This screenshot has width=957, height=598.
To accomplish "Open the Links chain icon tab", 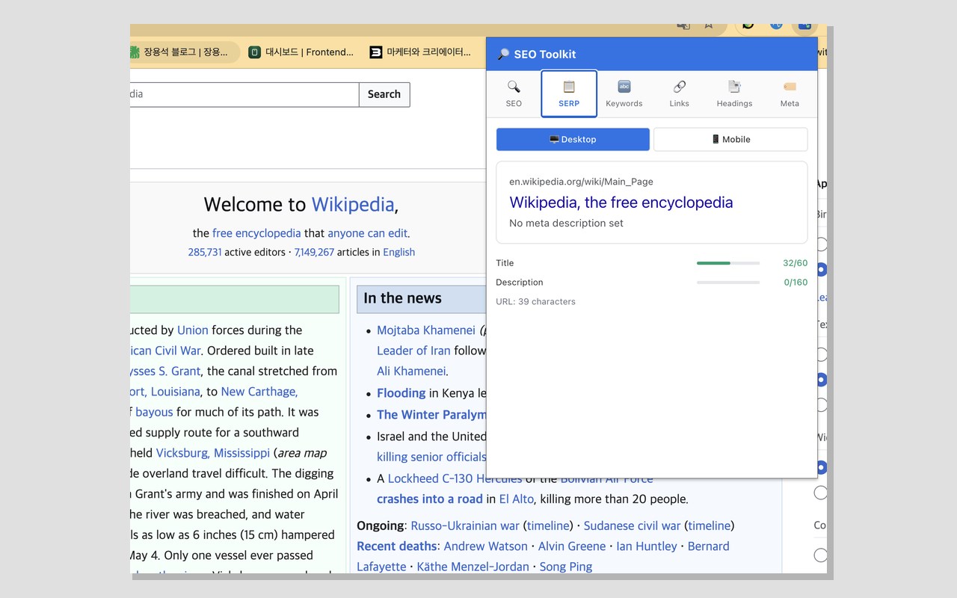I will click(x=679, y=87).
